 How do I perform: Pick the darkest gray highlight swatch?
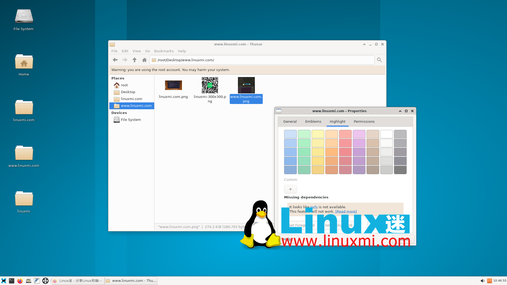point(400,170)
